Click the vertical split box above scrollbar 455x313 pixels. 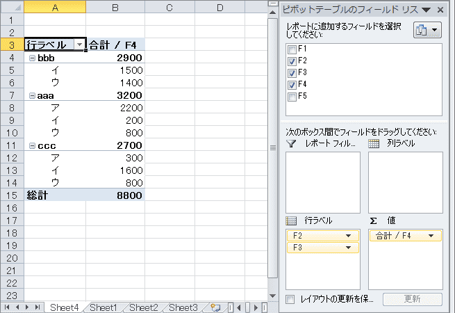(x=273, y=3)
